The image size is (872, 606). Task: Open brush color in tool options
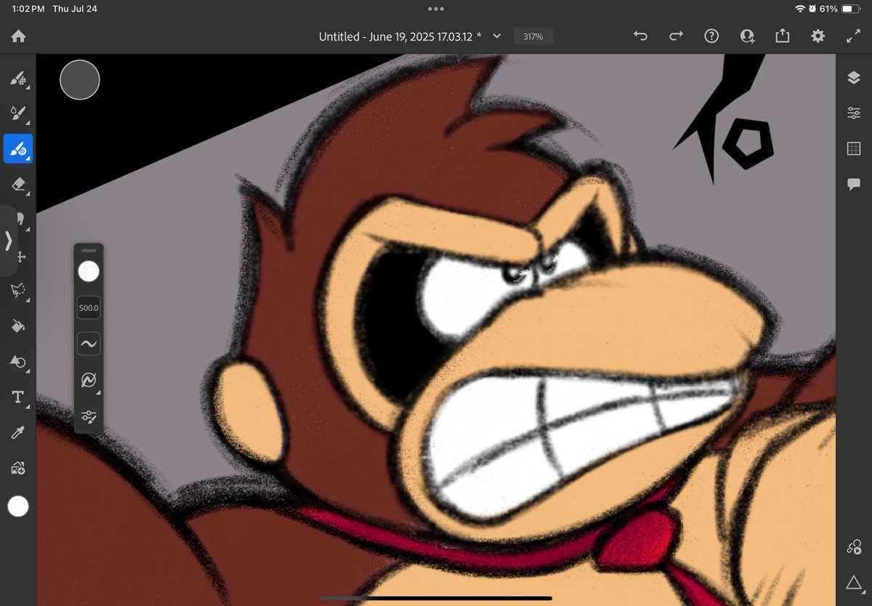[x=89, y=272]
